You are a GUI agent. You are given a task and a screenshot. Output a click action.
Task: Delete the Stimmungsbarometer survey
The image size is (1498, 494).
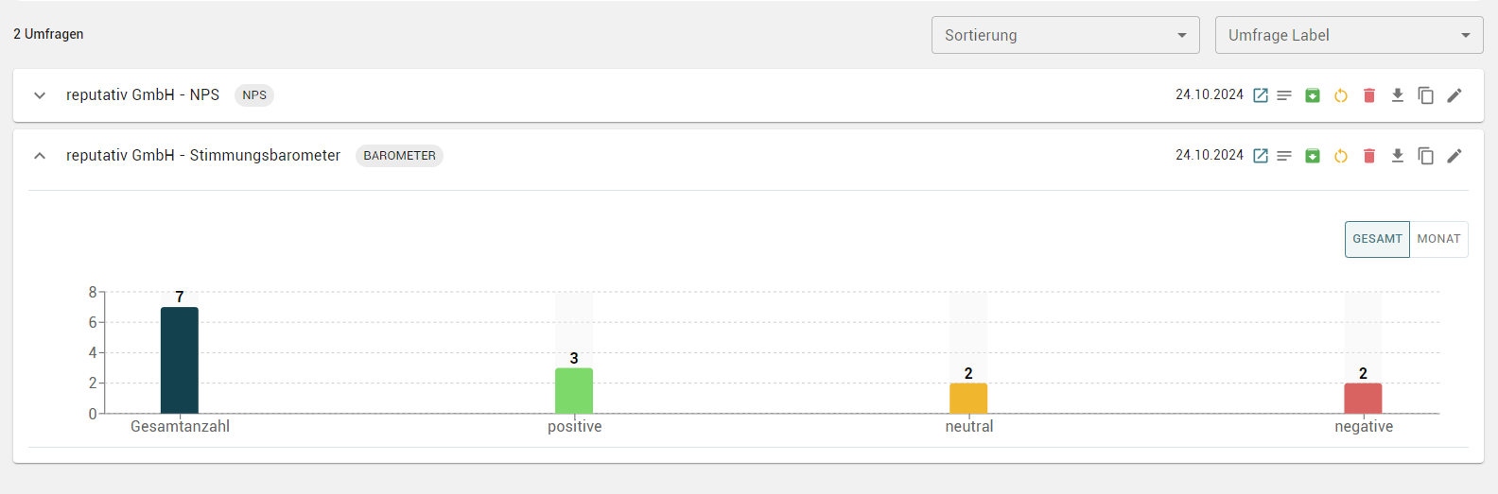(x=1369, y=156)
